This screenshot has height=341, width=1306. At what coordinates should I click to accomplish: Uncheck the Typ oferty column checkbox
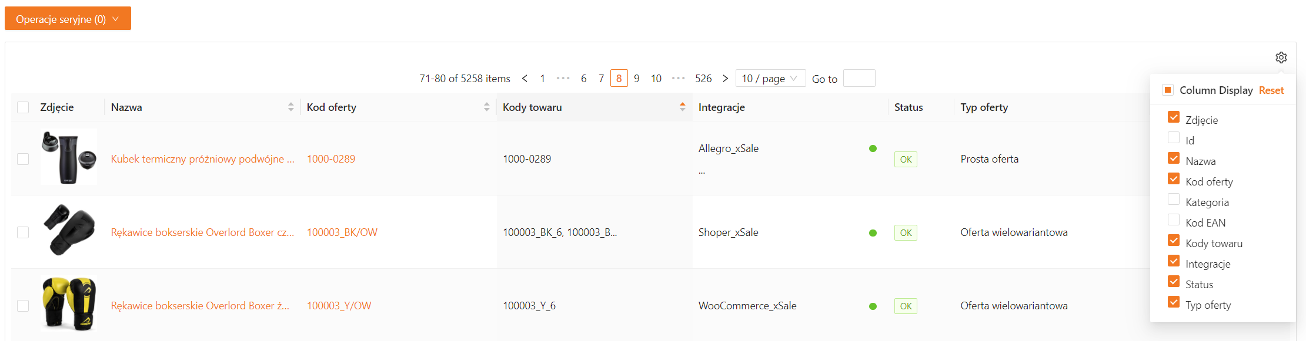click(x=1174, y=302)
